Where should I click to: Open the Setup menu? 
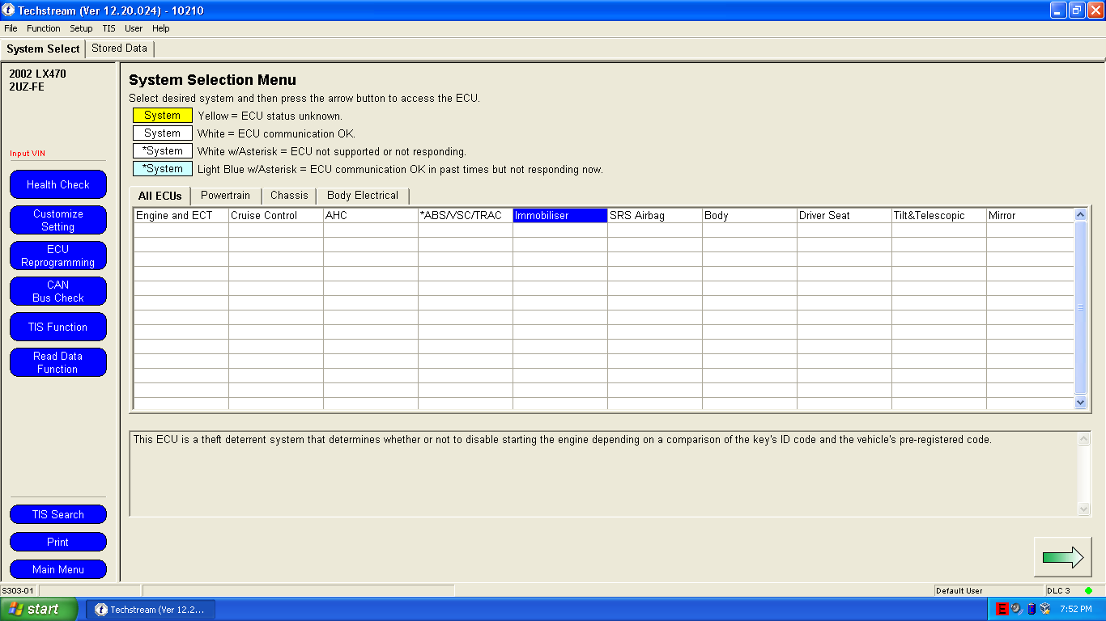point(81,28)
